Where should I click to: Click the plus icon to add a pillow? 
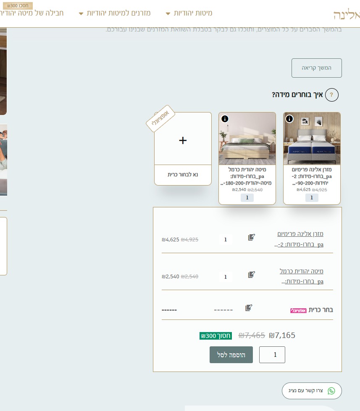pyautogui.click(x=183, y=141)
